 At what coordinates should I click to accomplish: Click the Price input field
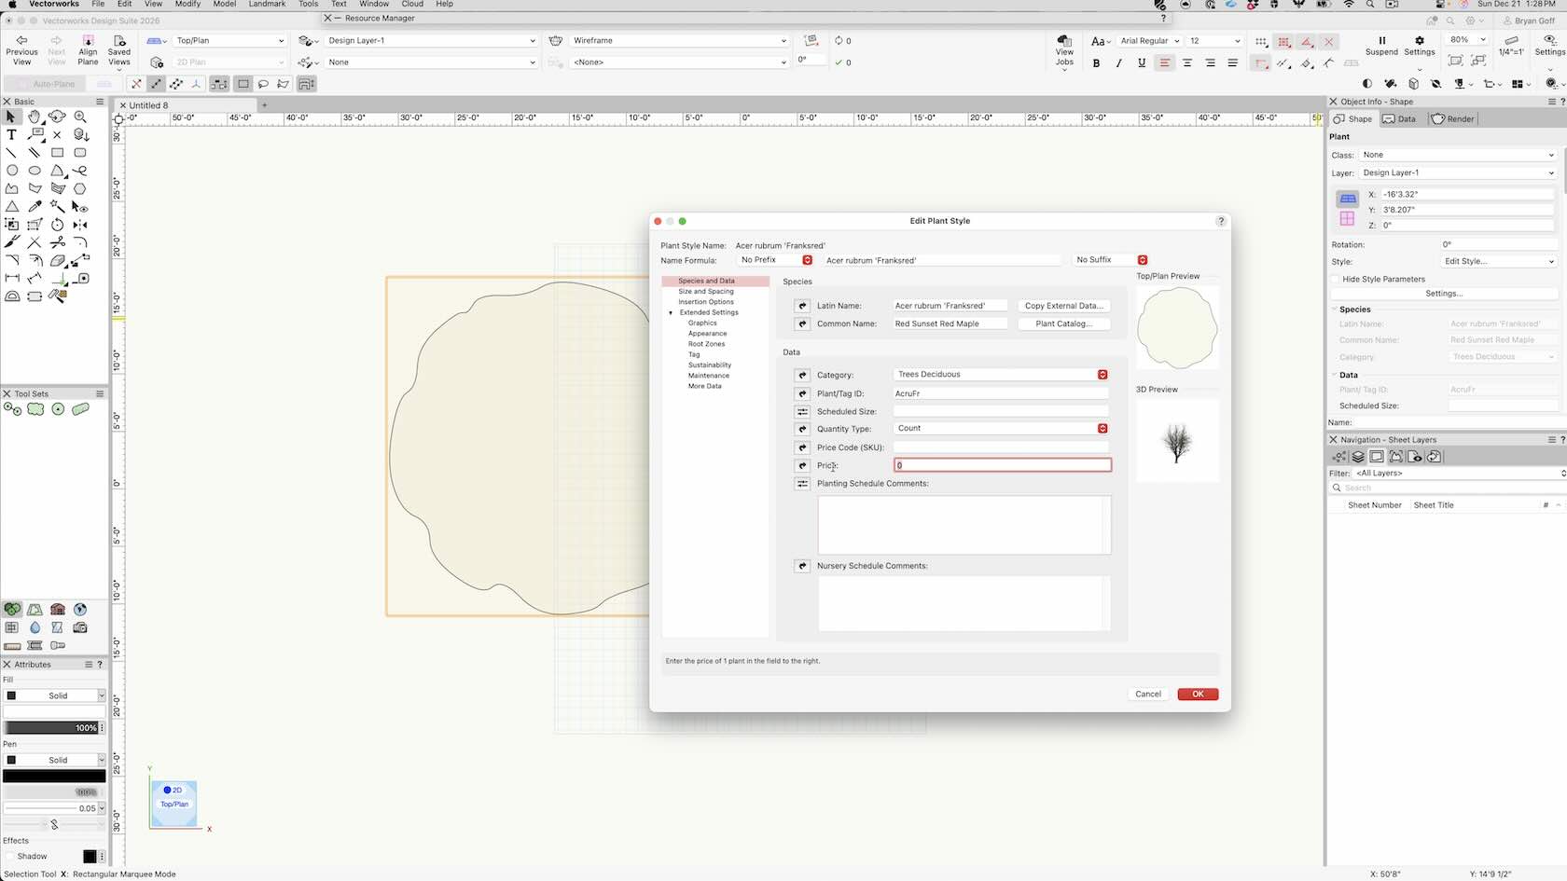[x=1002, y=465]
